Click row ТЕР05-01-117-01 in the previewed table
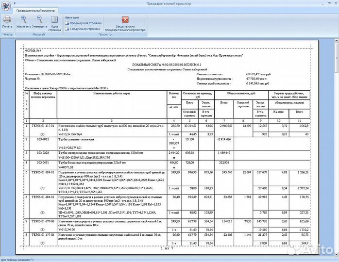This screenshot has height=262, width=339. point(167,130)
